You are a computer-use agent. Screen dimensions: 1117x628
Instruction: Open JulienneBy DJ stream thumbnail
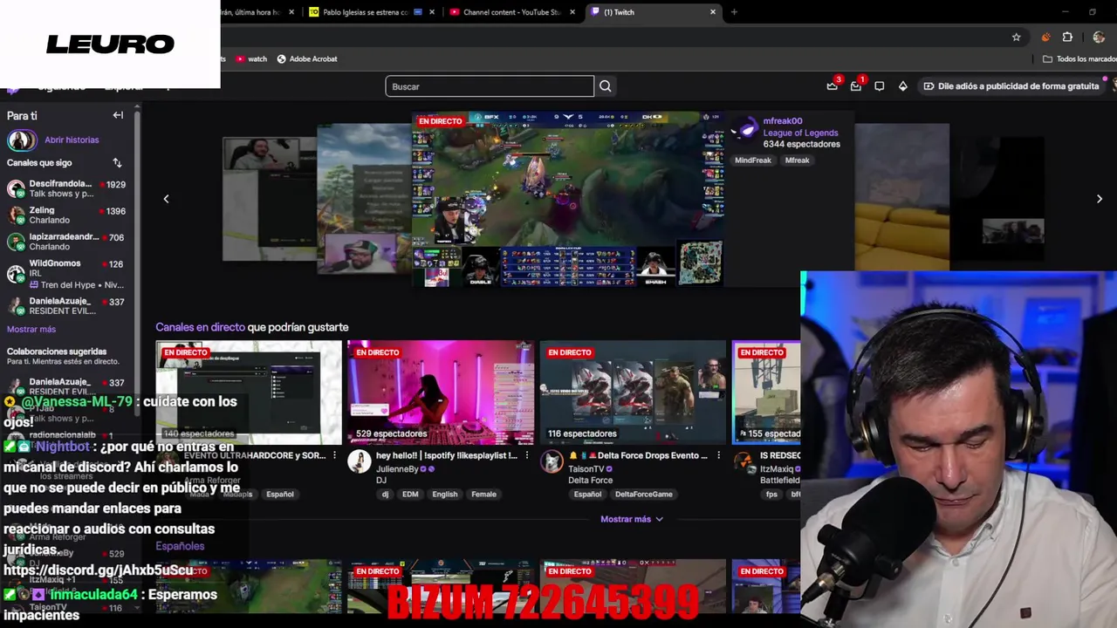coord(441,392)
